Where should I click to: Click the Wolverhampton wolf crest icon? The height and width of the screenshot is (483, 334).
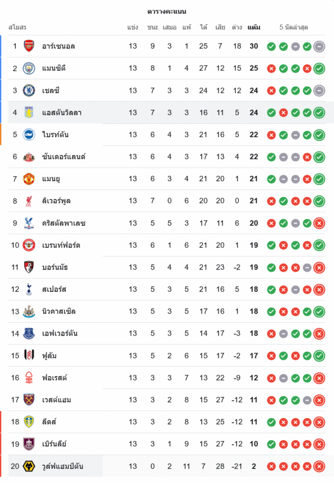coord(29,466)
